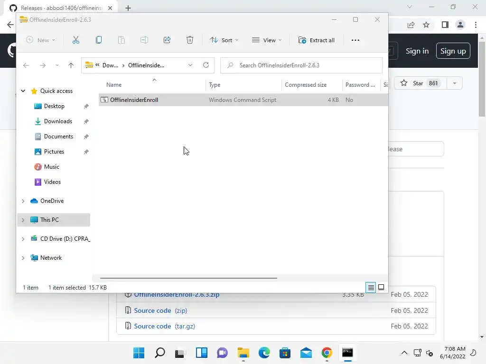486x364 pixels.
Task: Sort by Compressed size column header
Action: coord(306,85)
